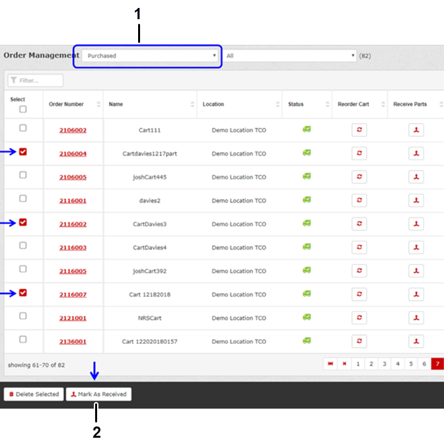The width and height of the screenshot is (444, 445).
Task: Click Receive Parts icon for order 2136001
Action: (416, 341)
